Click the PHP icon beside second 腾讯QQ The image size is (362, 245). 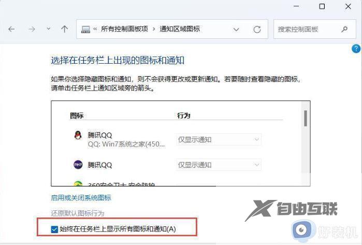[x=78, y=165]
